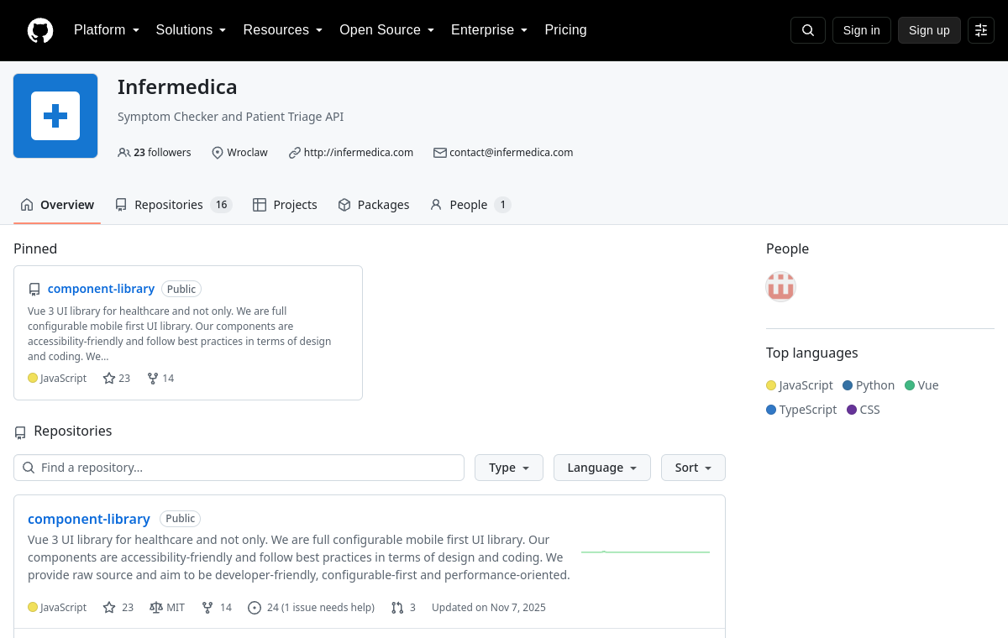Open the search magnifier button
1008x638 pixels.
[808, 30]
